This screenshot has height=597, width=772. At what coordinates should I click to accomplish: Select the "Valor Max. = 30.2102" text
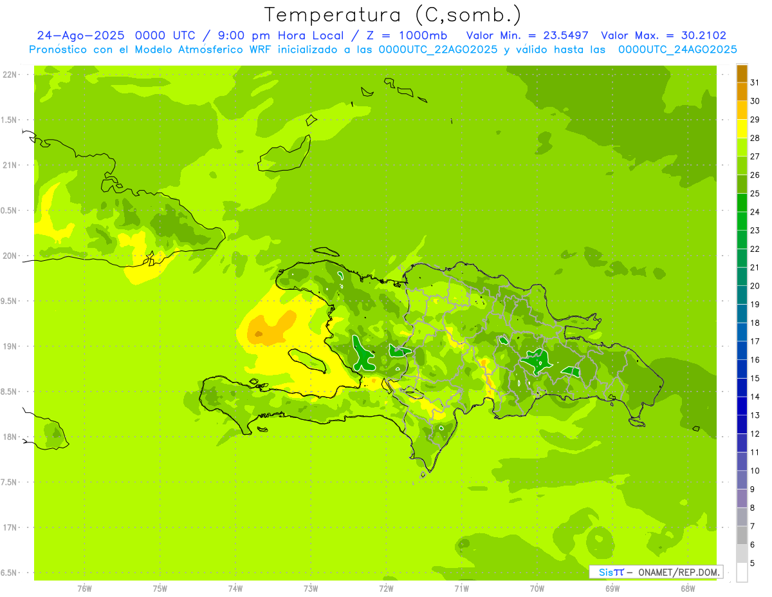click(x=663, y=35)
